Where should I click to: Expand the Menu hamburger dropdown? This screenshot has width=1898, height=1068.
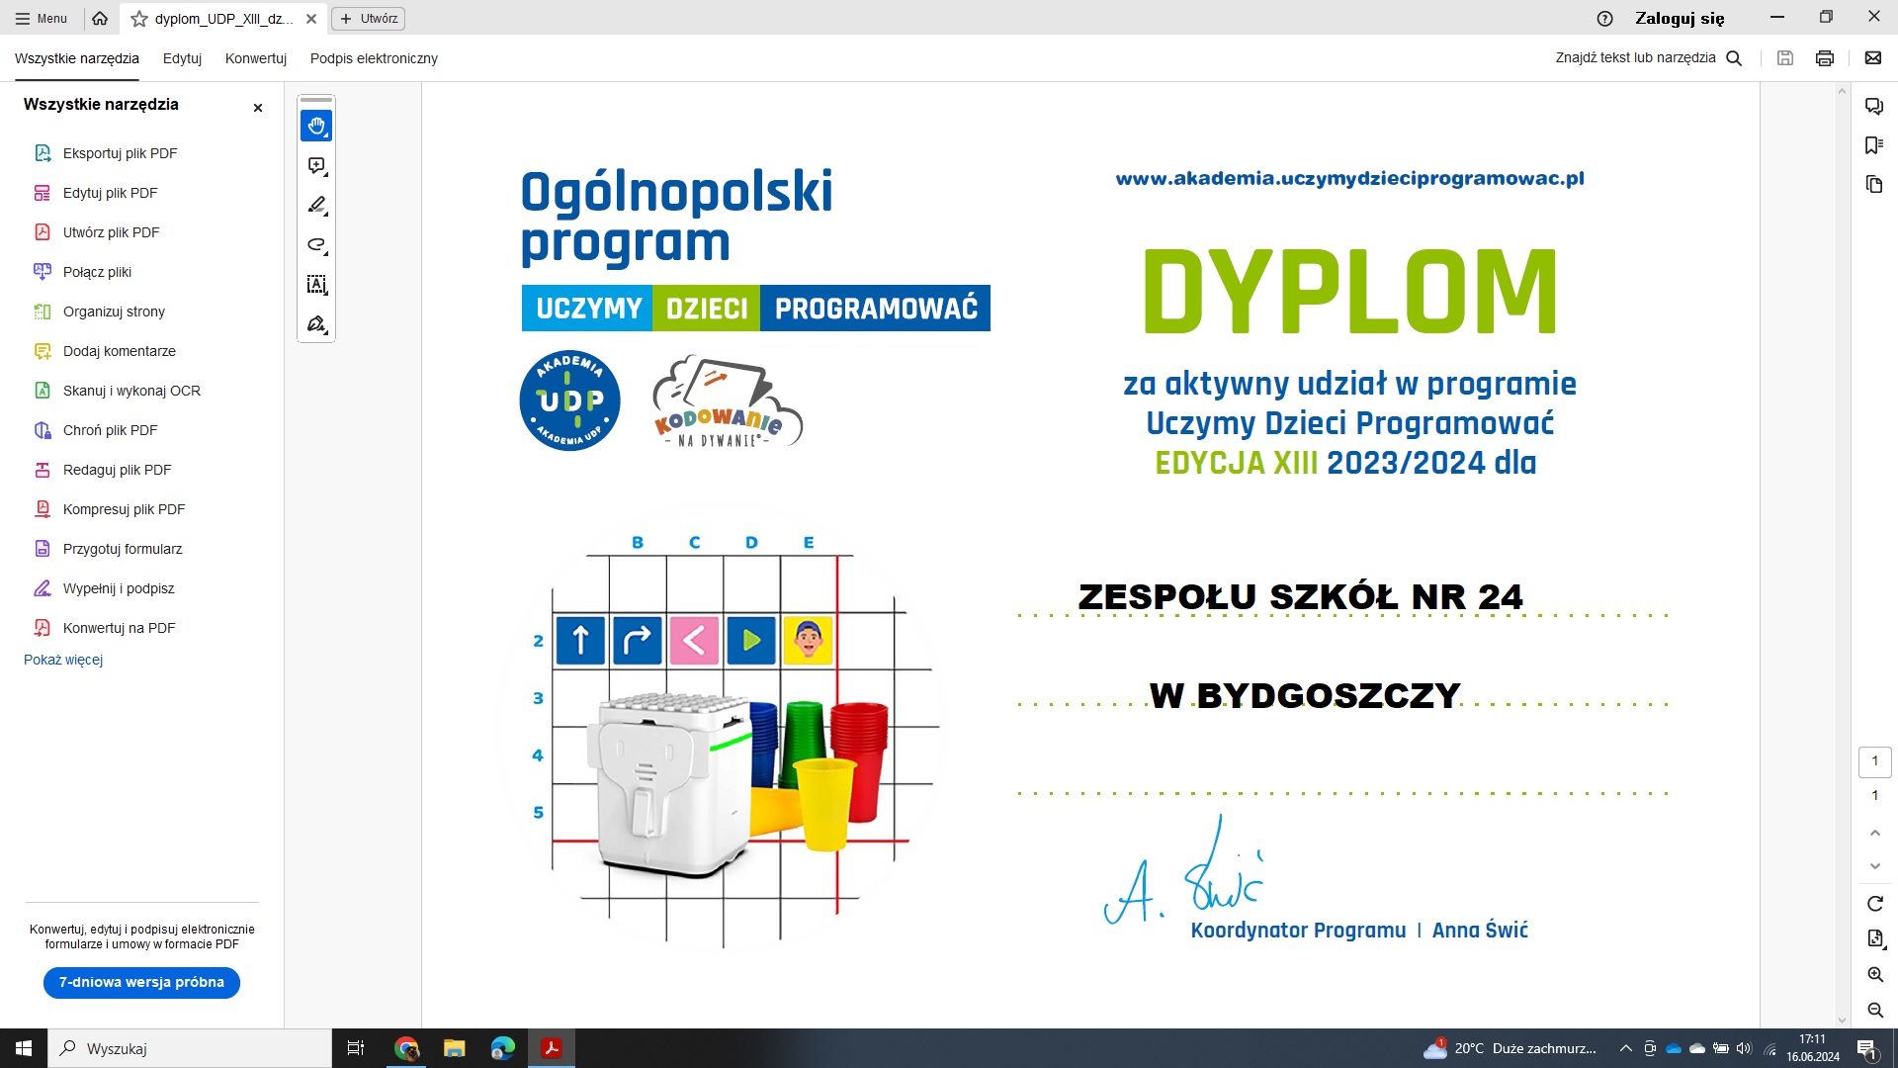[42, 18]
